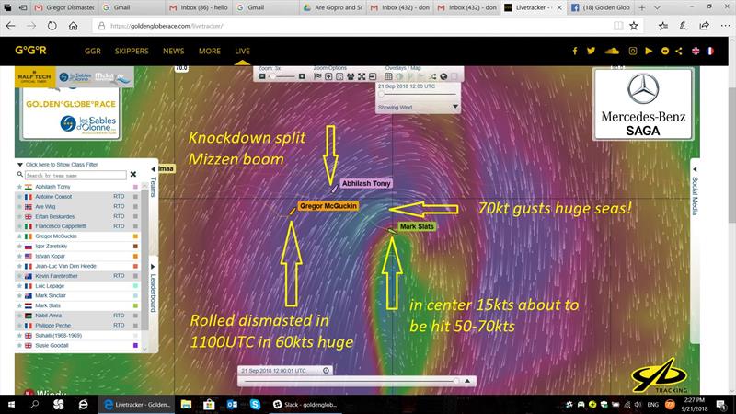Click the wind forecast time slider
Image resolution: width=736 pixels, height=414 pixels.
(x=418, y=95)
